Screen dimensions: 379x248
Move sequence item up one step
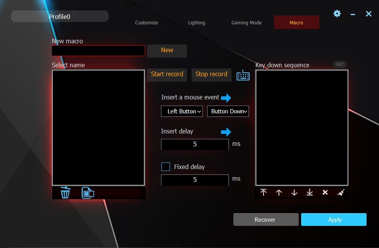(279, 192)
